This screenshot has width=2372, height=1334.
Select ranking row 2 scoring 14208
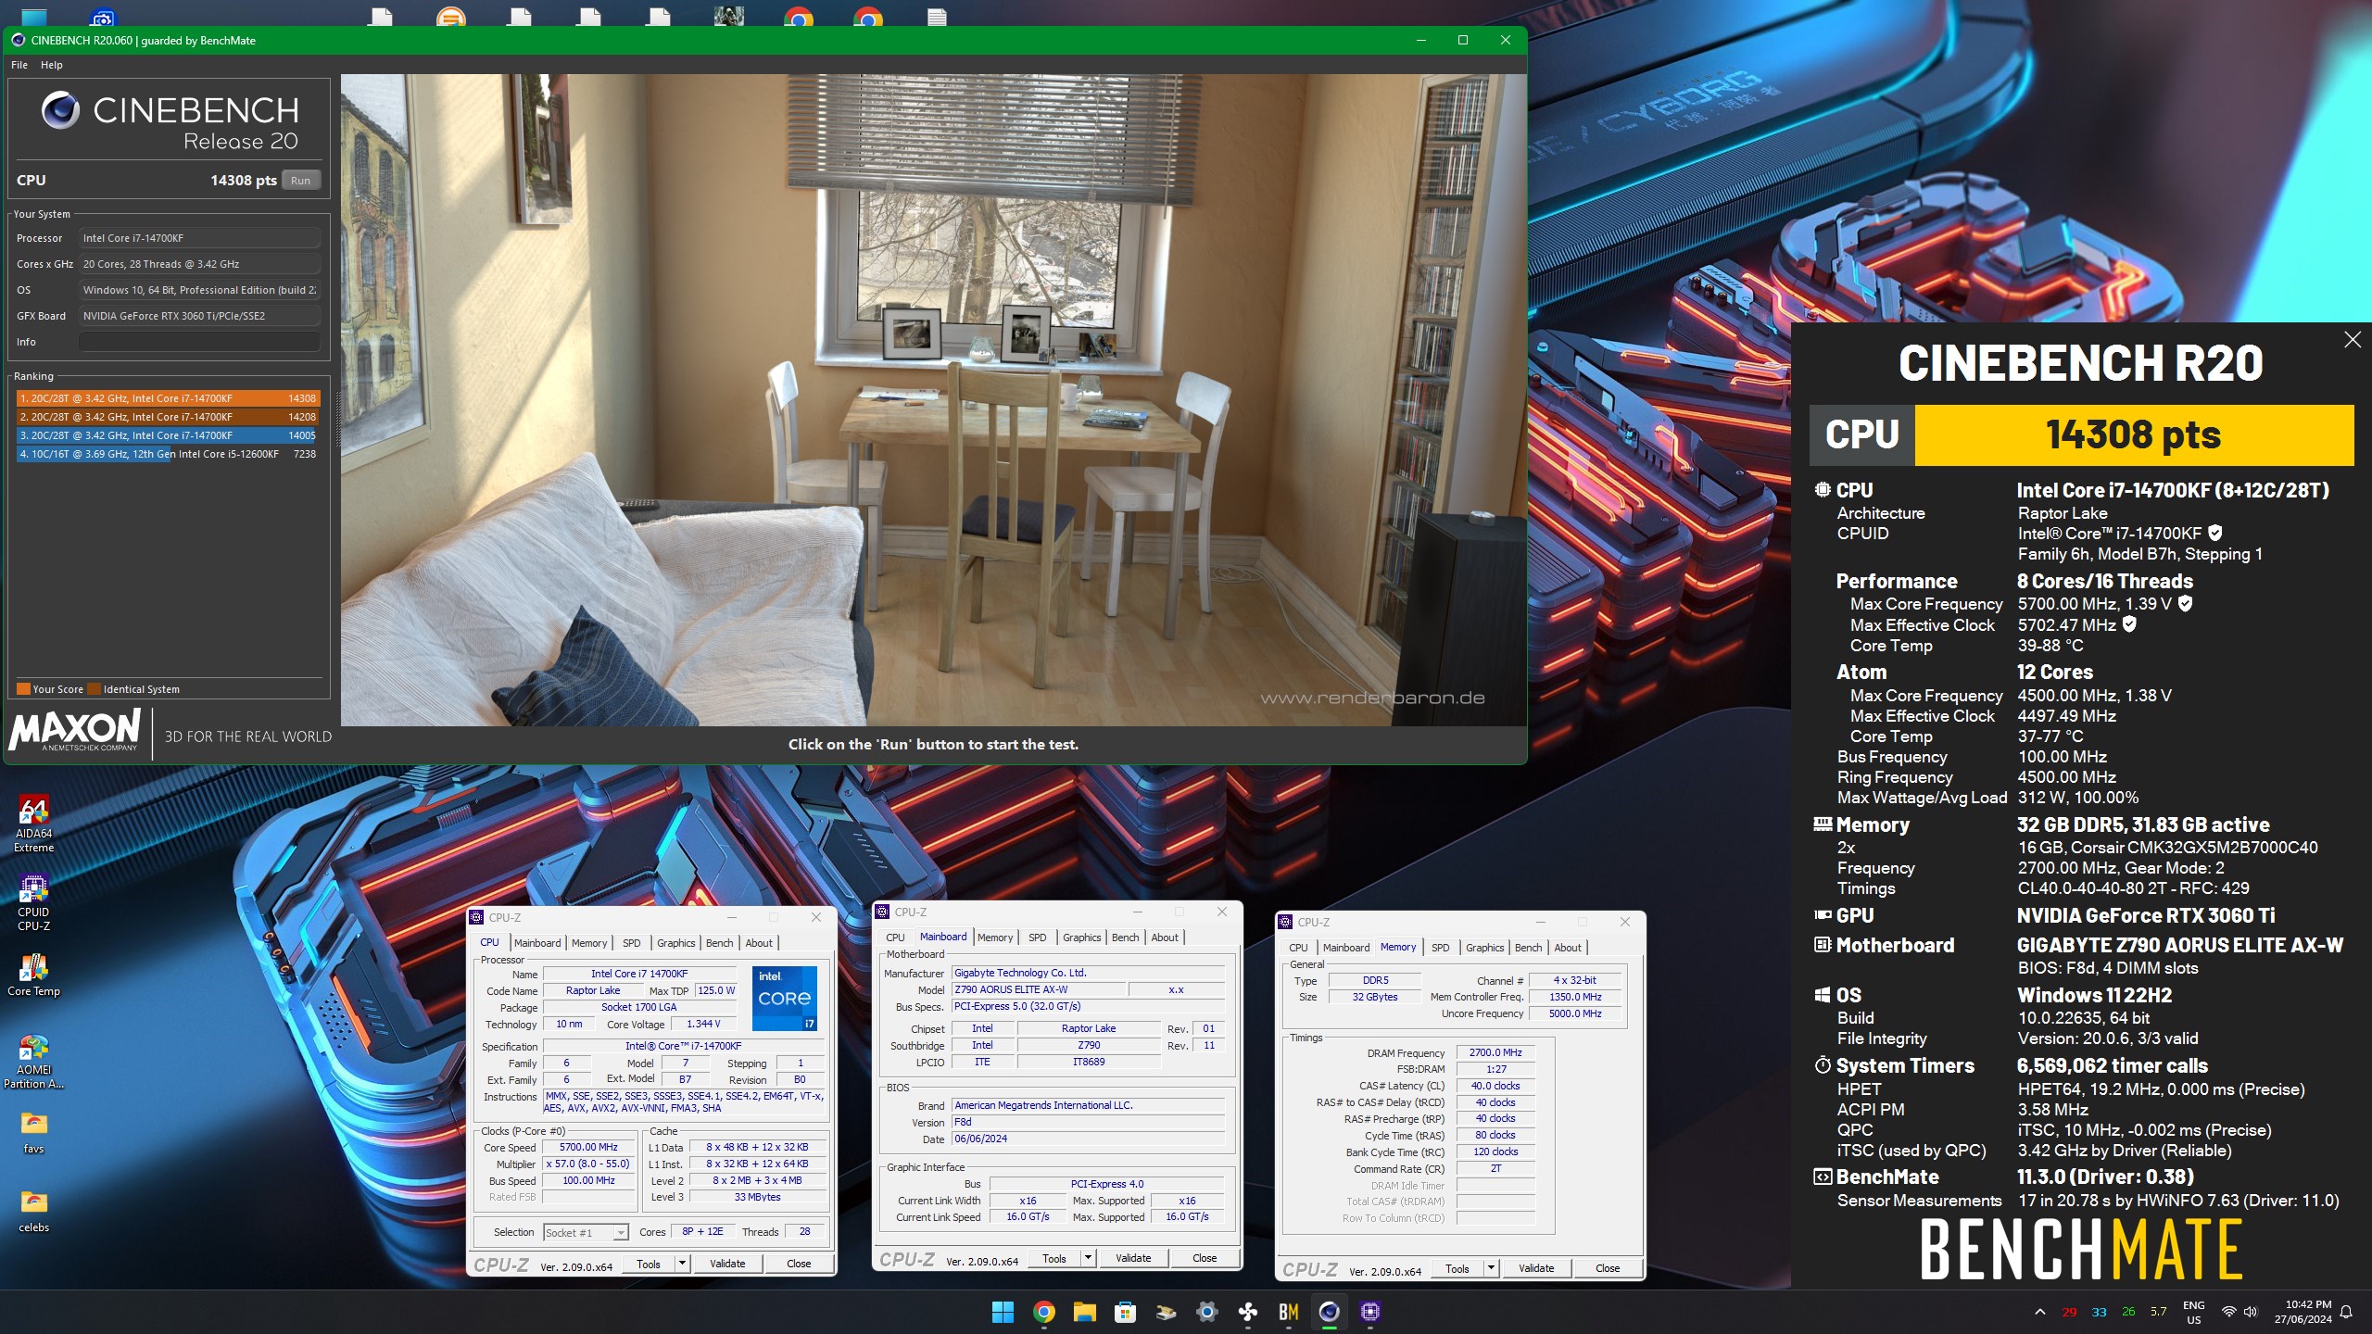pyautogui.click(x=169, y=417)
